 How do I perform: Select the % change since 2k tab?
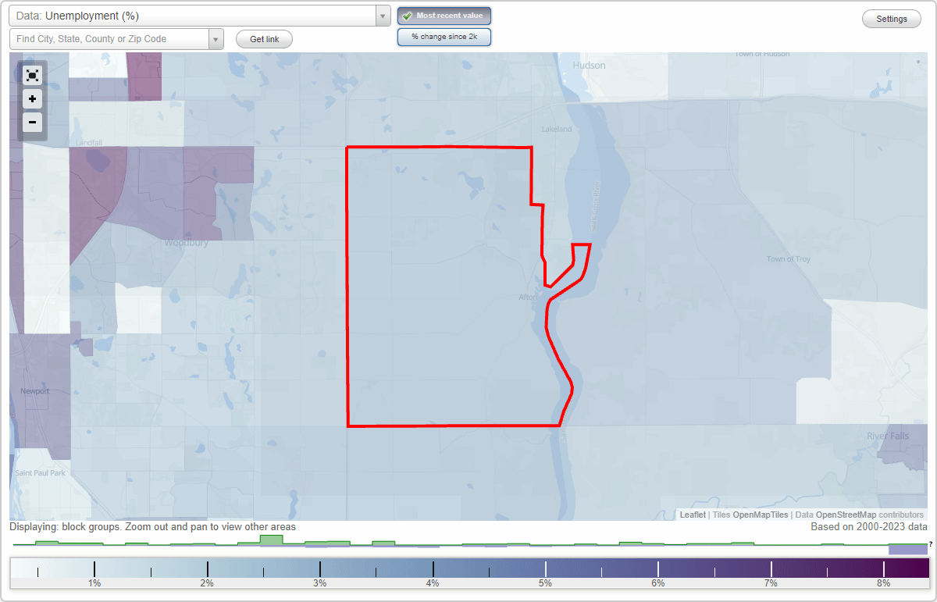[x=444, y=36]
